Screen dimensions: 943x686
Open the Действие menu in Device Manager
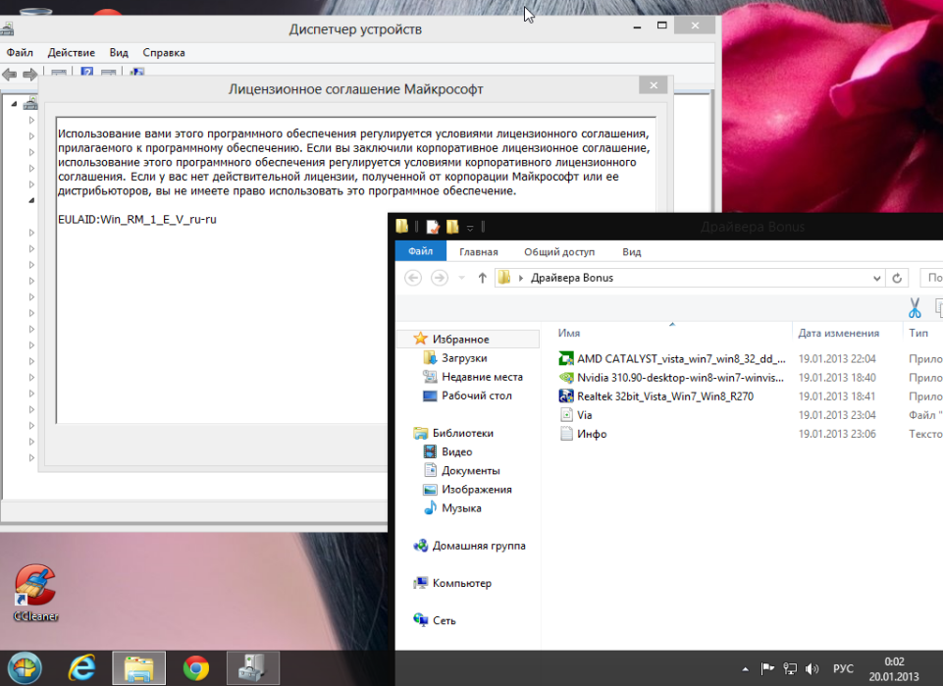pyautogui.click(x=71, y=53)
